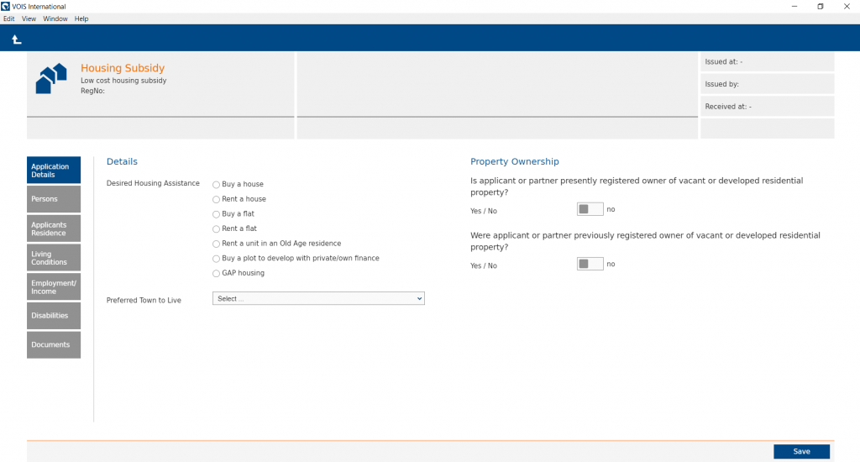Click the Save button
The image size is (860, 462).
coord(801,452)
